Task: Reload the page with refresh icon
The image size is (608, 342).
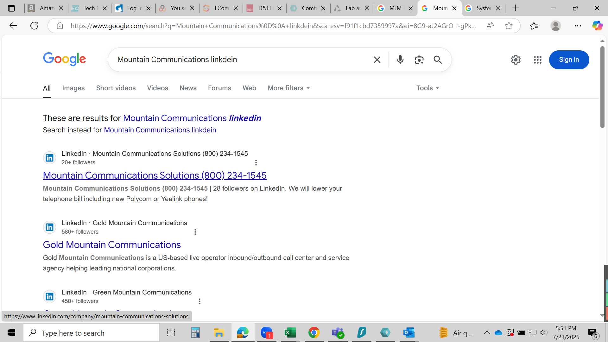Action: coord(34,26)
